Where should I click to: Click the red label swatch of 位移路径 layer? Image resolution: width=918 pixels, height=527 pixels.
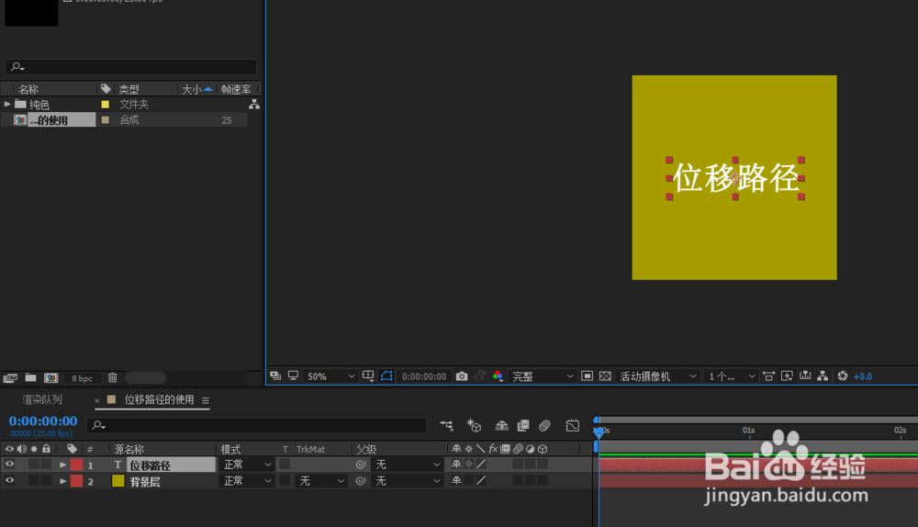(77, 465)
